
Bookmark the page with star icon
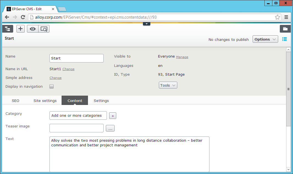(x=278, y=17)
